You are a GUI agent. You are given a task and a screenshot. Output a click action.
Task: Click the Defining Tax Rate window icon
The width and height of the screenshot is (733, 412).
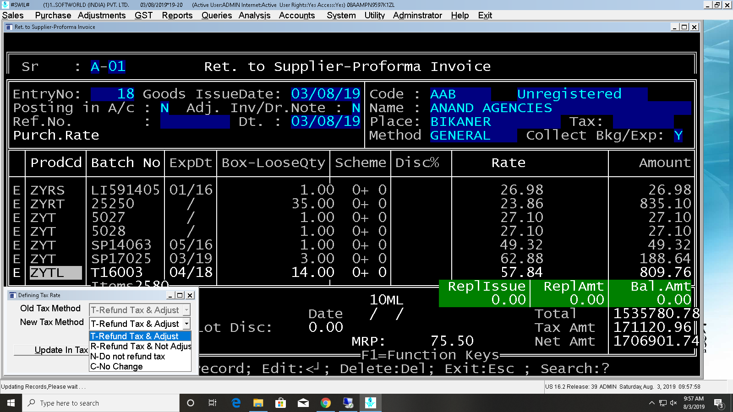[x=12, y=295]
